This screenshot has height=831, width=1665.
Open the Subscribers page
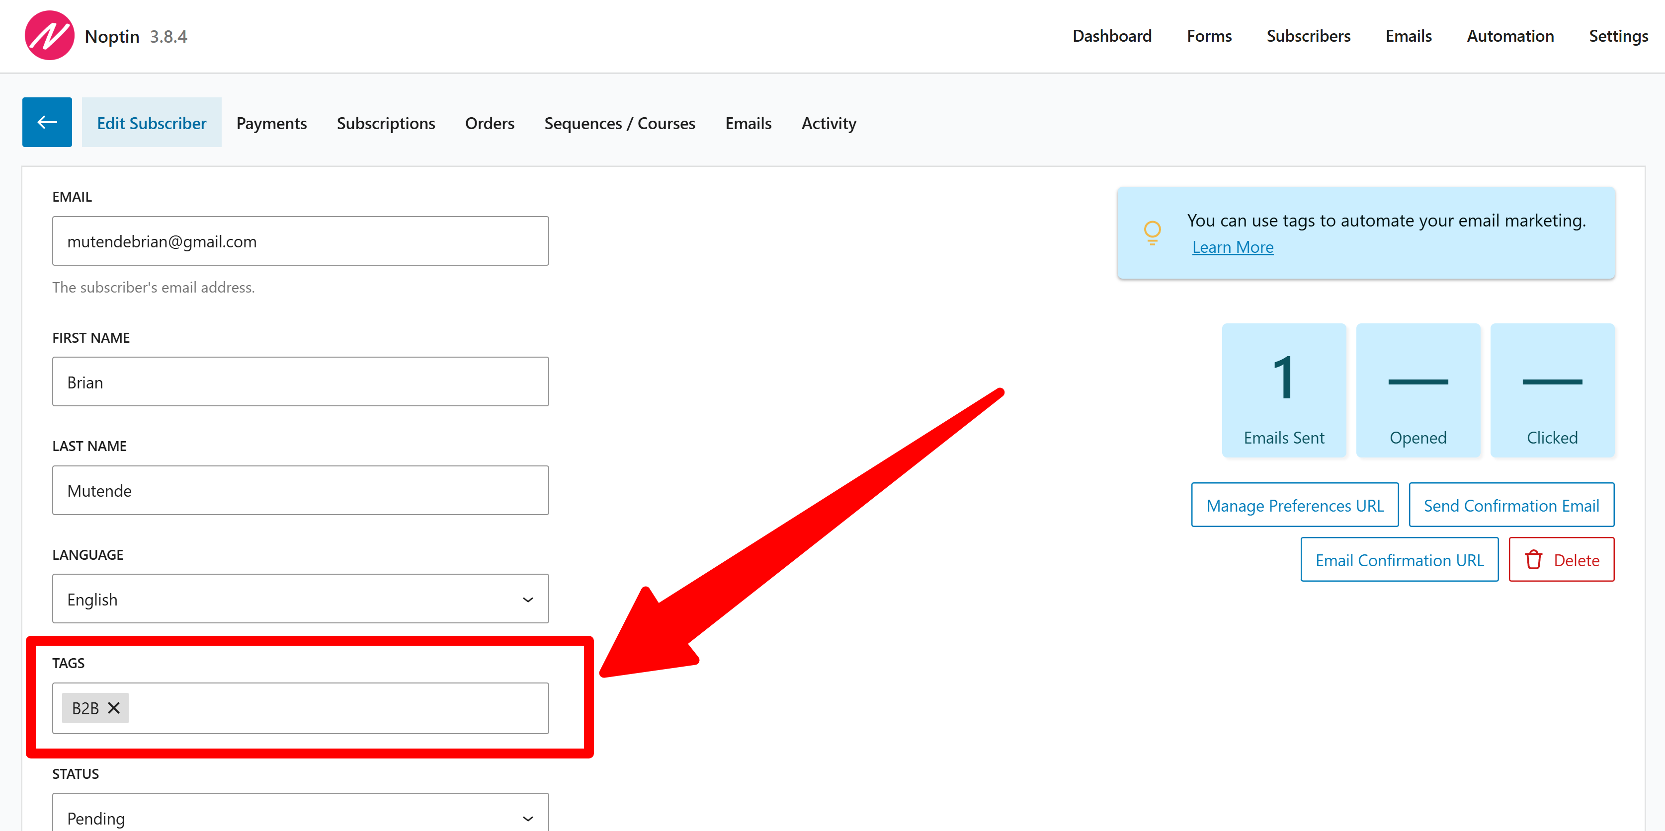pyautogui.click(x=1308, y=36)
